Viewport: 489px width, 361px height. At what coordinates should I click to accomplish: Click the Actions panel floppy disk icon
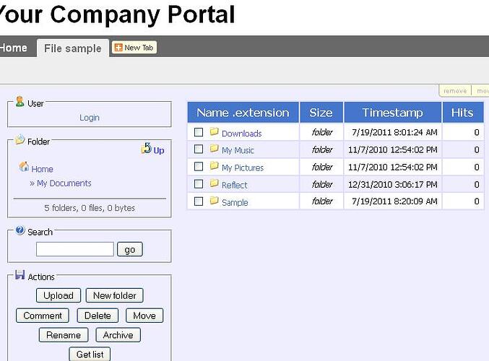(x=20, y=275)
